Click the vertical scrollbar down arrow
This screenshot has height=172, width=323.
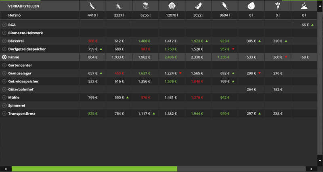pyautogui.click(x=321, y=161)
